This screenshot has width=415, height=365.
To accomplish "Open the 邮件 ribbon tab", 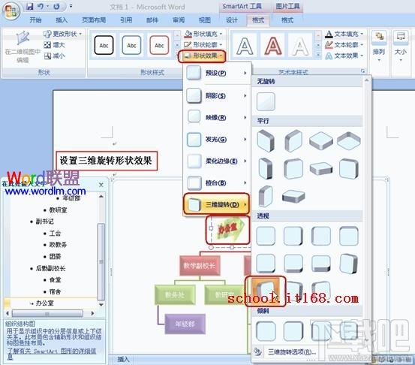I will click(x=152, y=20).
